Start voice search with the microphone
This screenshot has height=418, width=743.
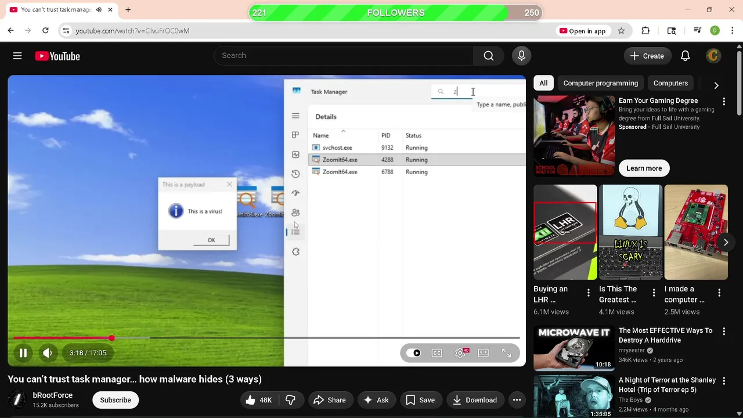click(521, 56)
